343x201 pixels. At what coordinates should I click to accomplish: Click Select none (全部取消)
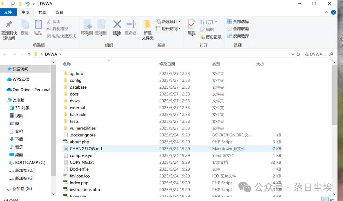[x=238, y=29]
